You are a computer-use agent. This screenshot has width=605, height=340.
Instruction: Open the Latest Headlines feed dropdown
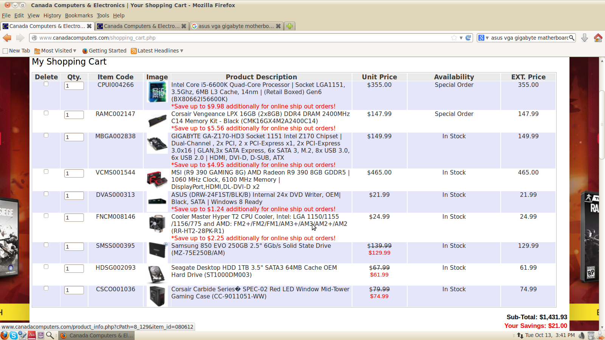(x=157, y=51)
